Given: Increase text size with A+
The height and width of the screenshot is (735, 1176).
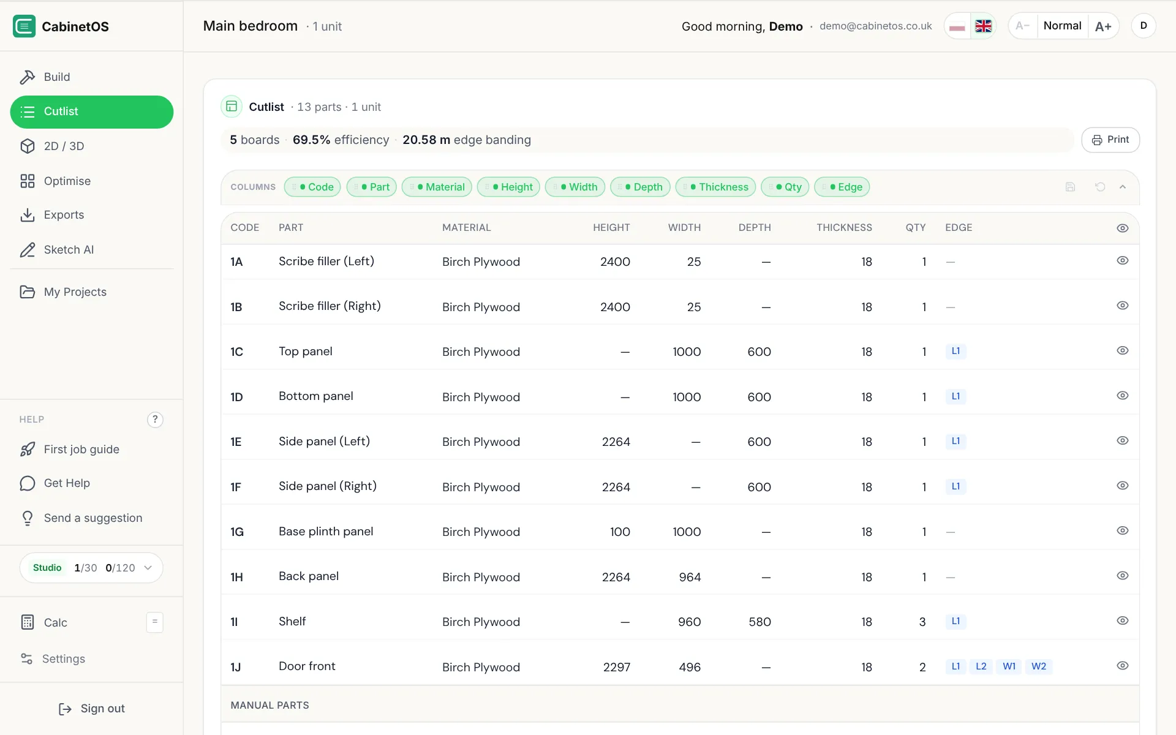Looking at the screenshot, I should (1103, 26).
